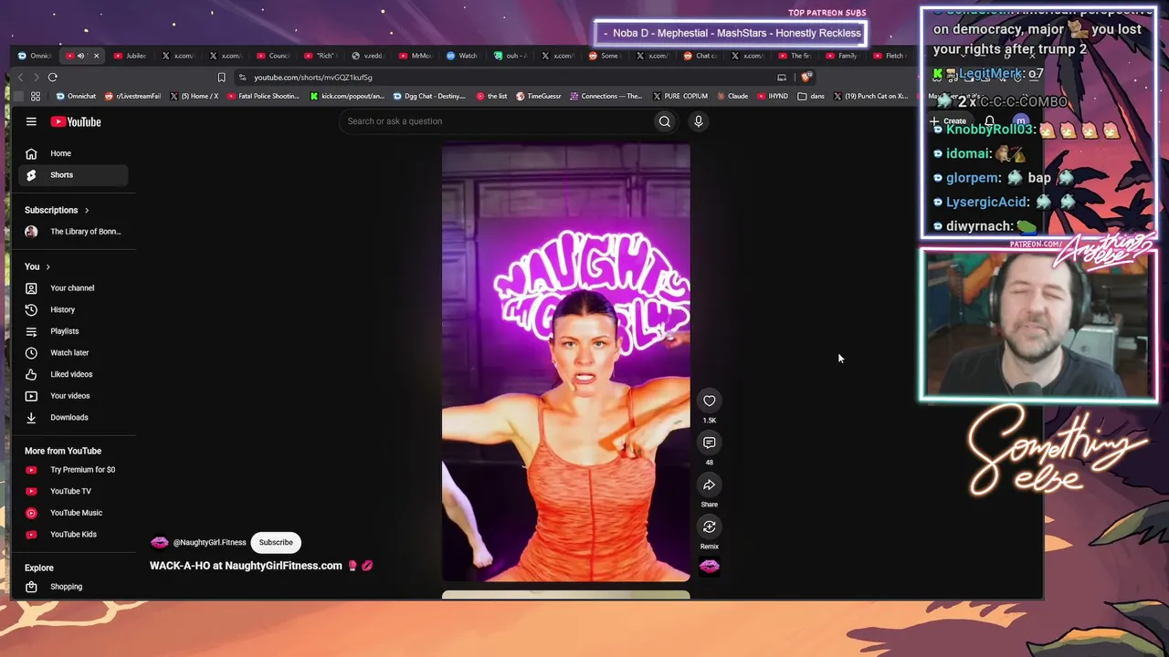Open YouTube TV

[x=73, y=491]
